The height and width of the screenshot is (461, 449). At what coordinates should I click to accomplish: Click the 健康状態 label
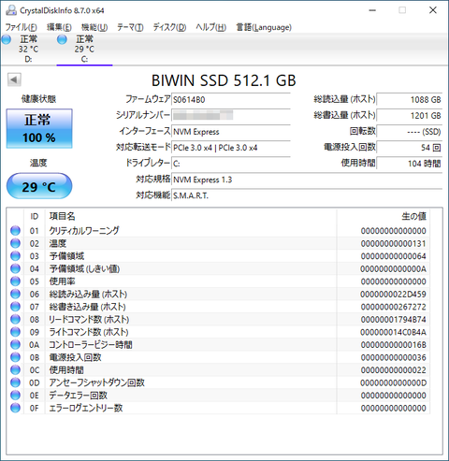pyautogui.click(x=38, y=99)
